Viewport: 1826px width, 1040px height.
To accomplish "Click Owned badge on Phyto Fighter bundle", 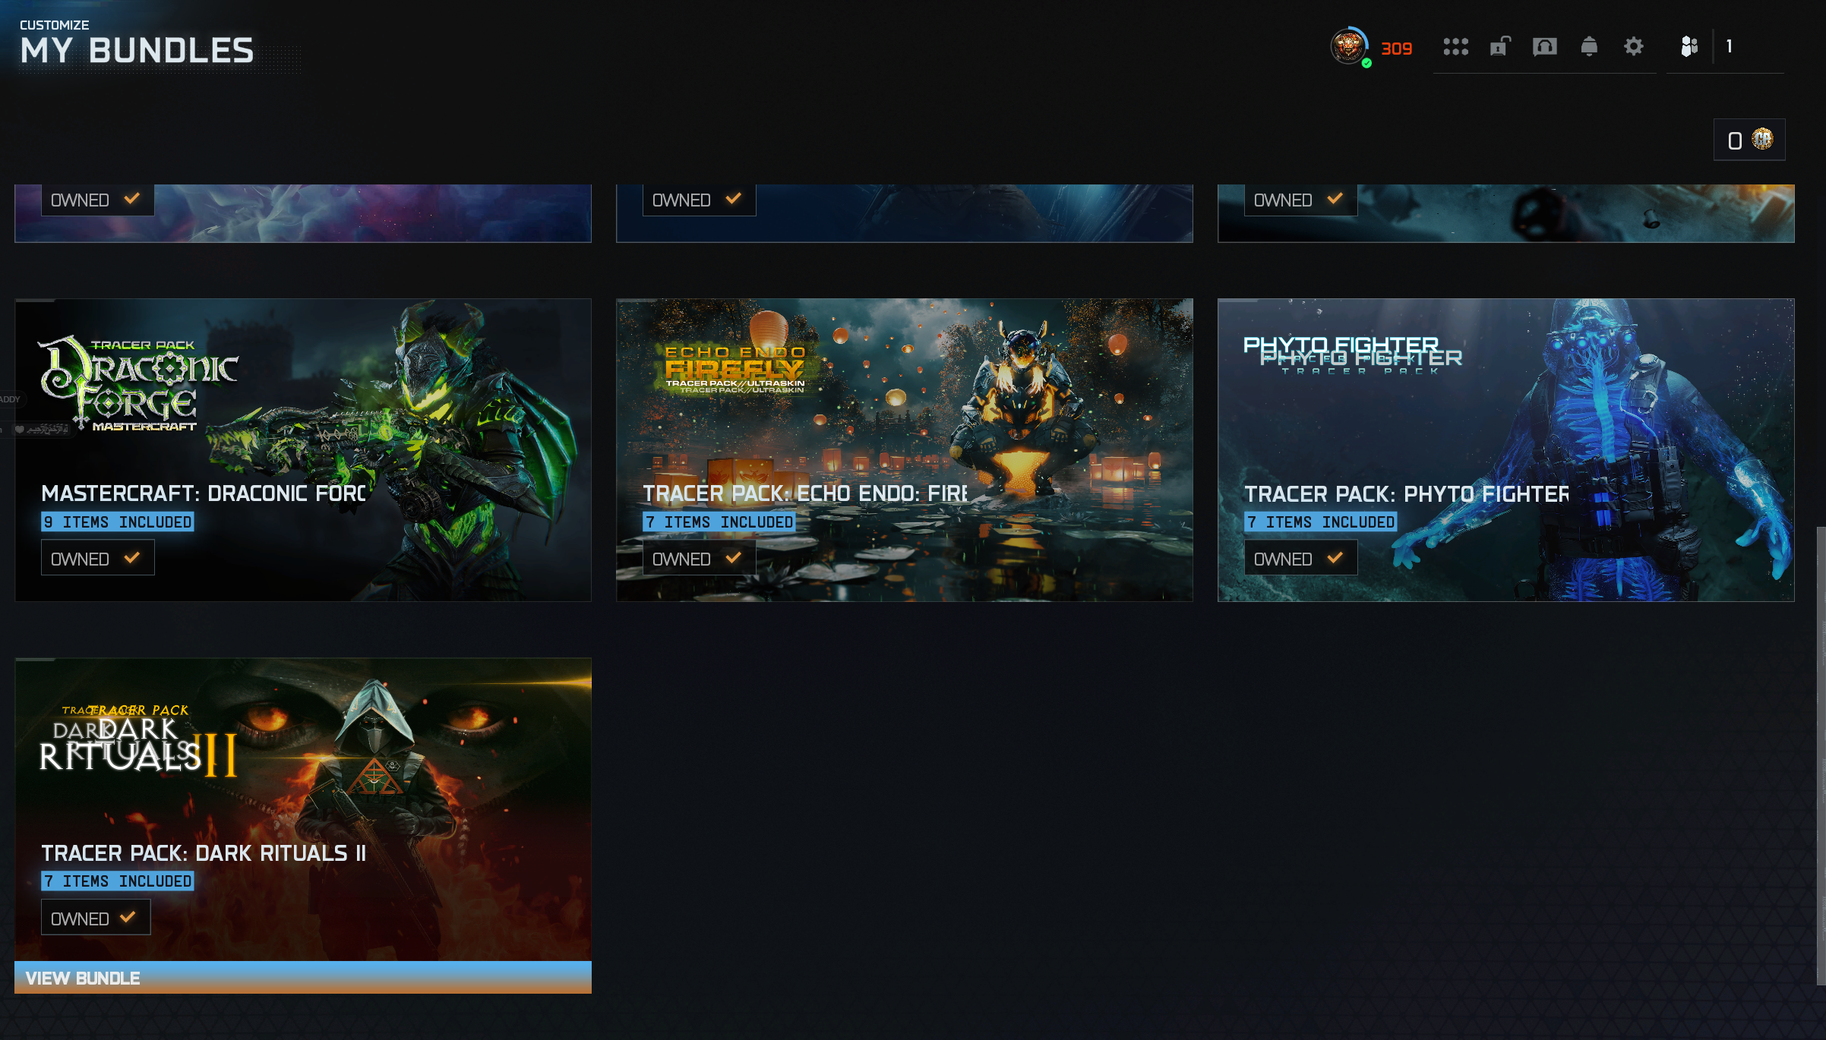I will 1300,558.
